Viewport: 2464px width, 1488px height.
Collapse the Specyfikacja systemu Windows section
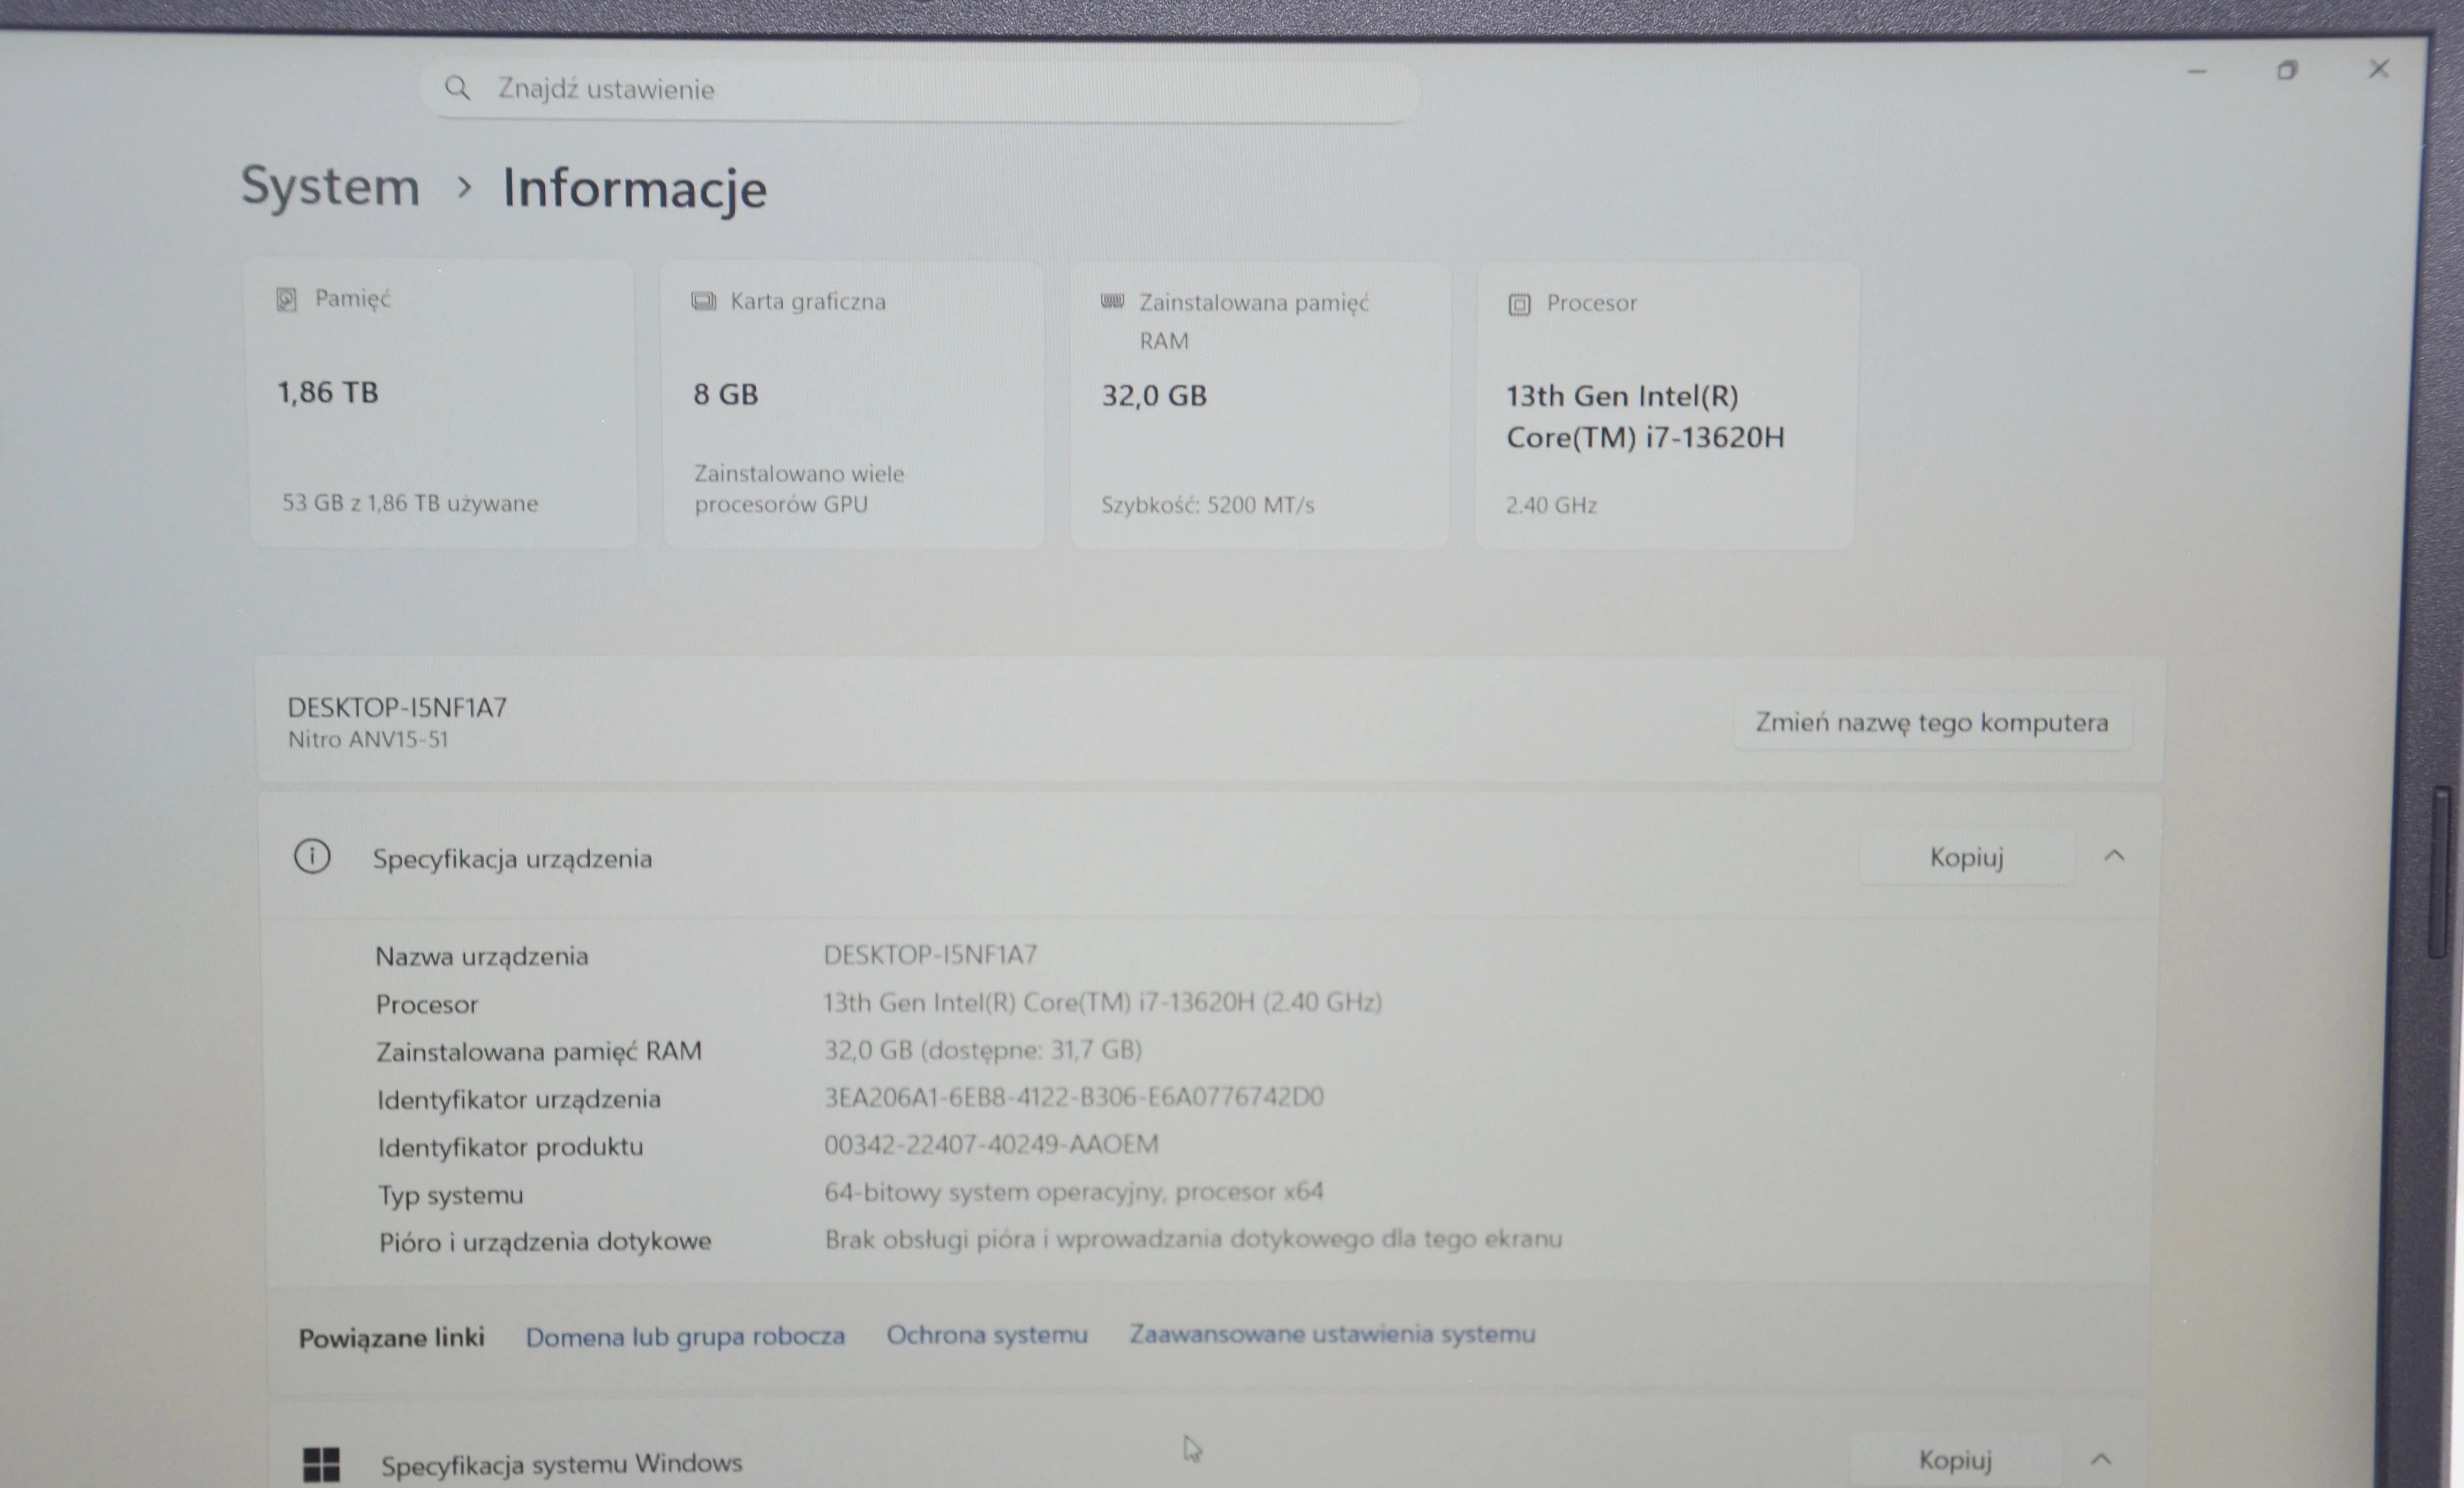[2101, 1459]
